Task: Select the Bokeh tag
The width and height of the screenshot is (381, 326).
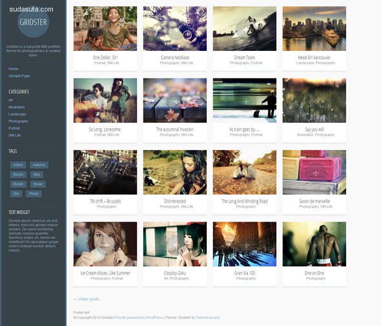Action: (x=18, y=184)
